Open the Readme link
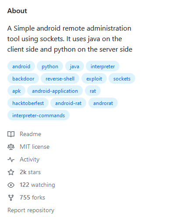 (30, 134)
